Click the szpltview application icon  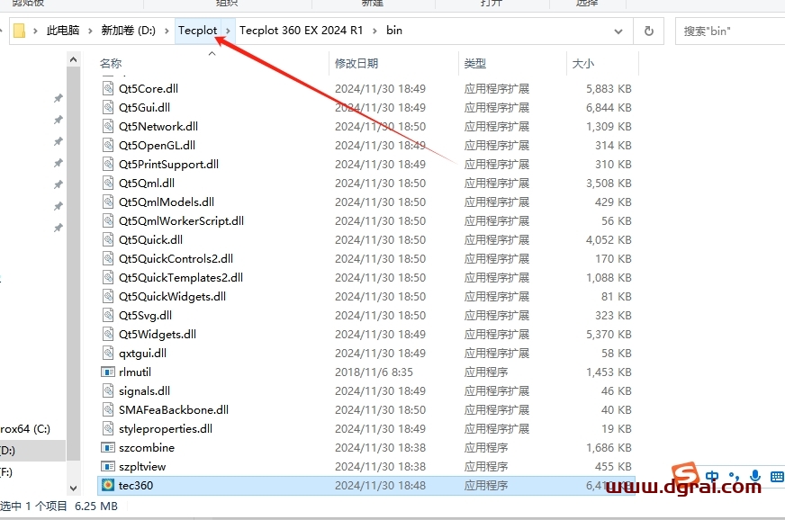click(108, 466)
